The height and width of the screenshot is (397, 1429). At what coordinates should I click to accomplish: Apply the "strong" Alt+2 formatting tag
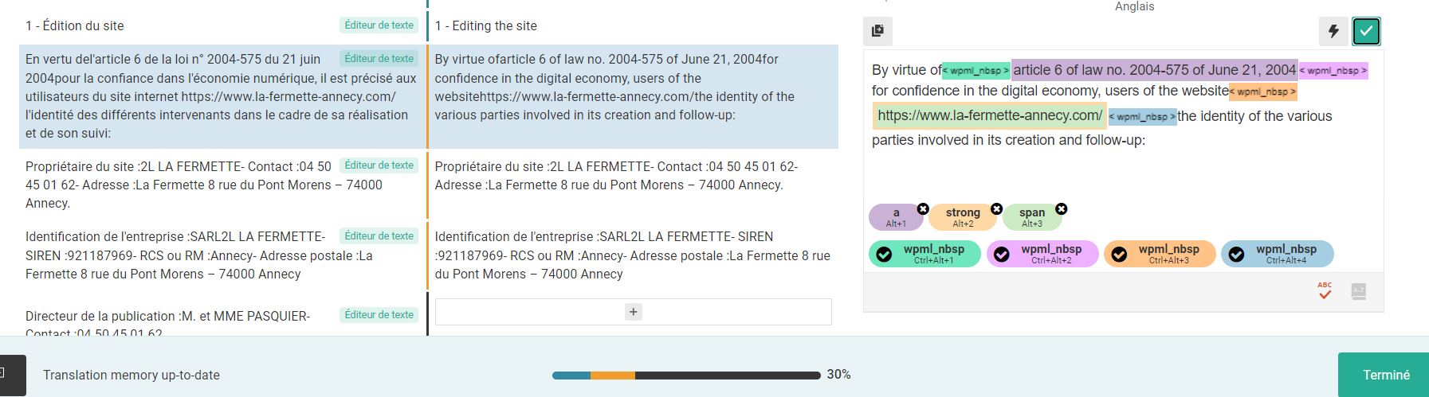click(962, 216)
